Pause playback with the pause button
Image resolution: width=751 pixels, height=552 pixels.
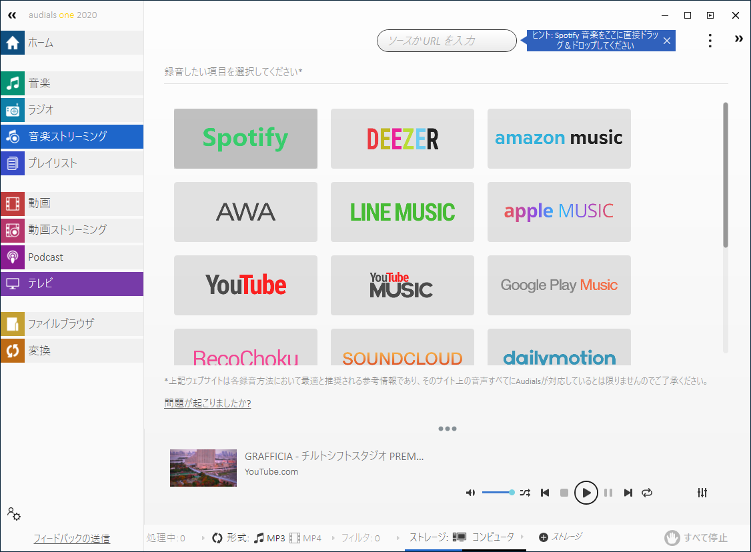(x=608, y=493)
